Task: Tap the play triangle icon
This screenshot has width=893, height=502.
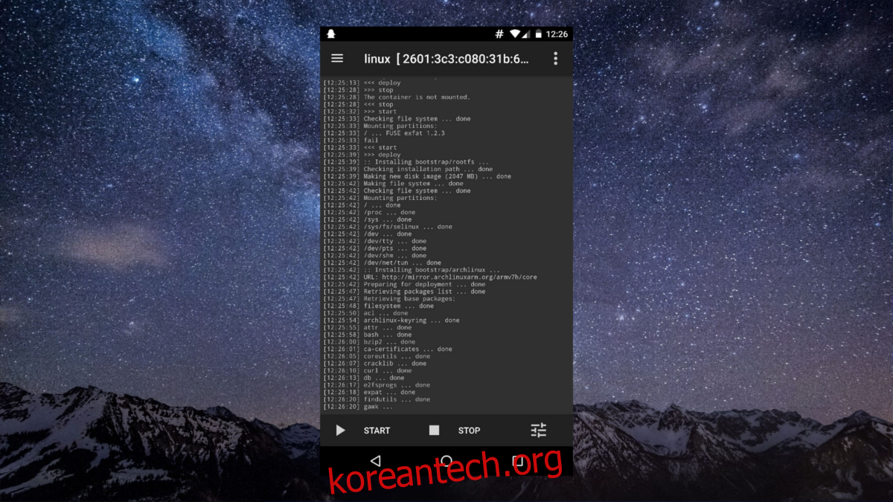Action: click(340, 430)
